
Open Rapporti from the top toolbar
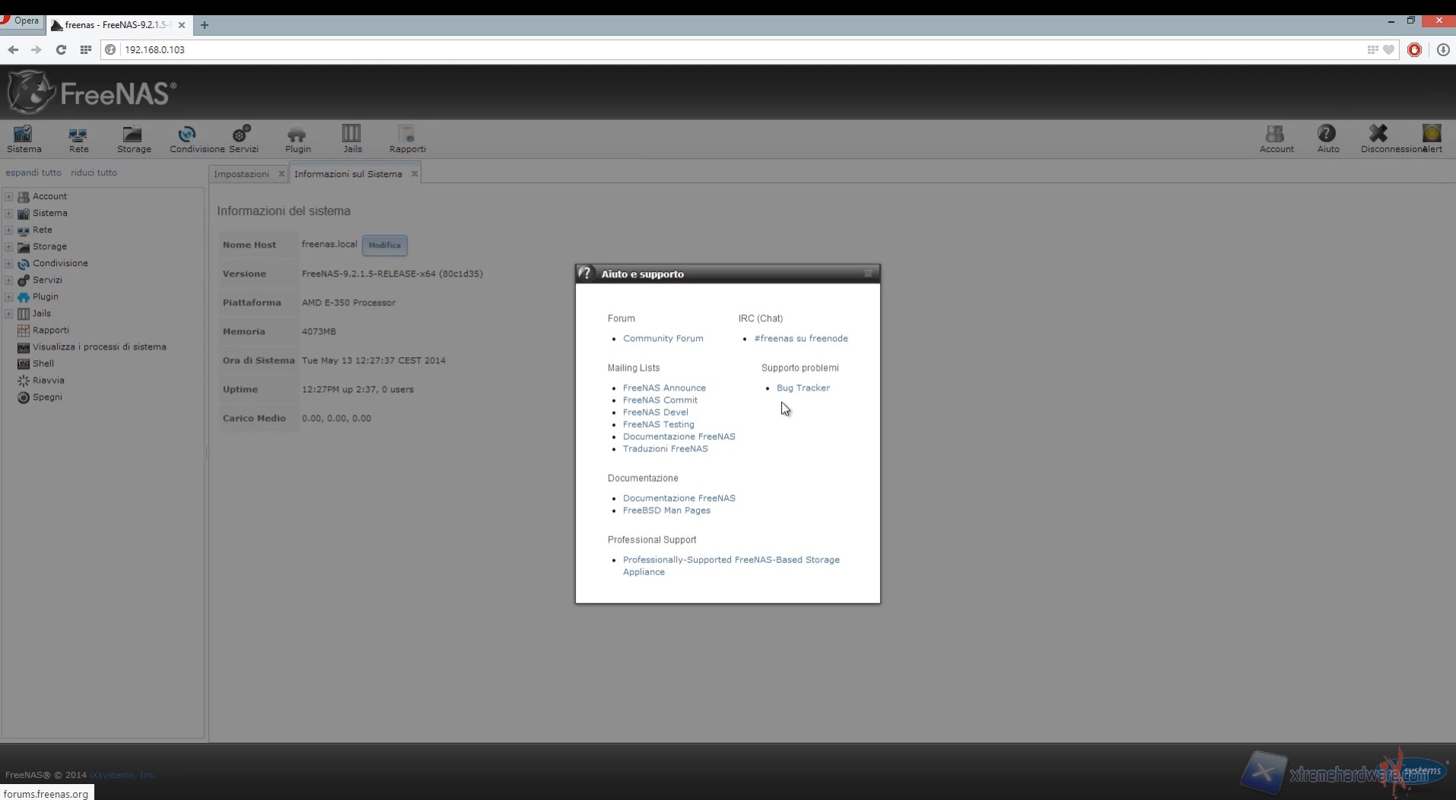point(407,139)
